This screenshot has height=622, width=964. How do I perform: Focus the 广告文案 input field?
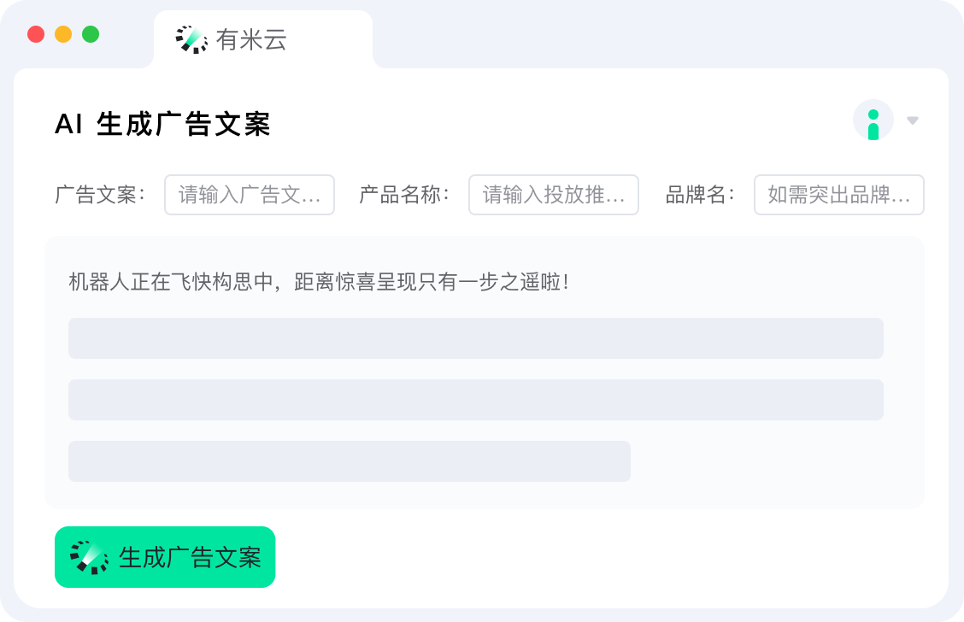point(250,195)
